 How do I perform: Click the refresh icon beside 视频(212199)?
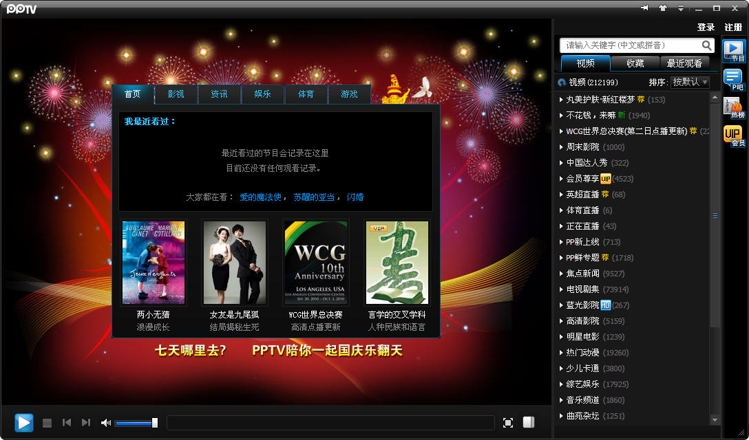(562, 82)
